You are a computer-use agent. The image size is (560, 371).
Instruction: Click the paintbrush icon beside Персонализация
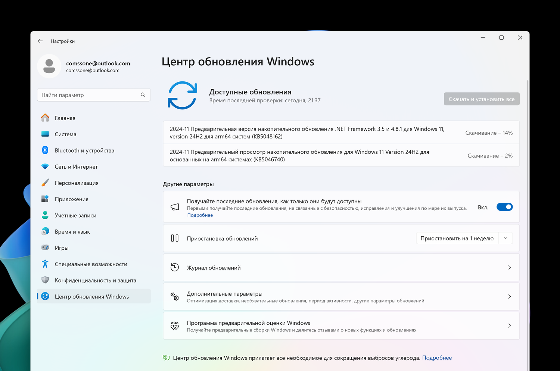(x=45, y=183)
